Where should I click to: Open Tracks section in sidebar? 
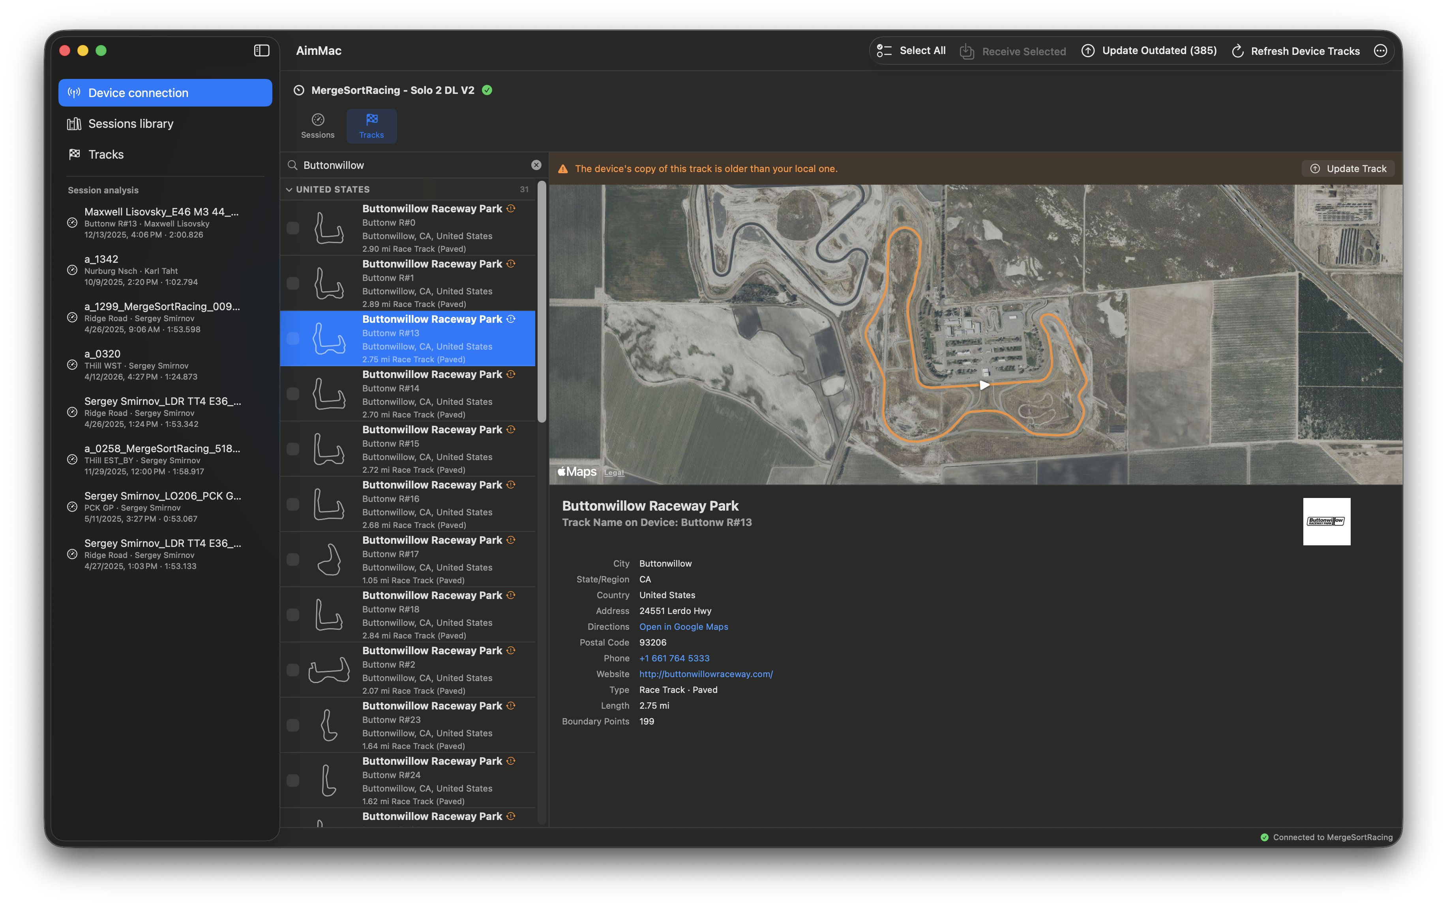(x=165, y=154)
